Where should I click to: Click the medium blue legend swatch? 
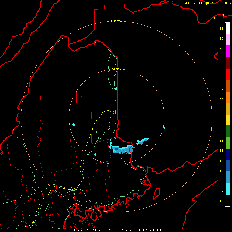[228, 166]
